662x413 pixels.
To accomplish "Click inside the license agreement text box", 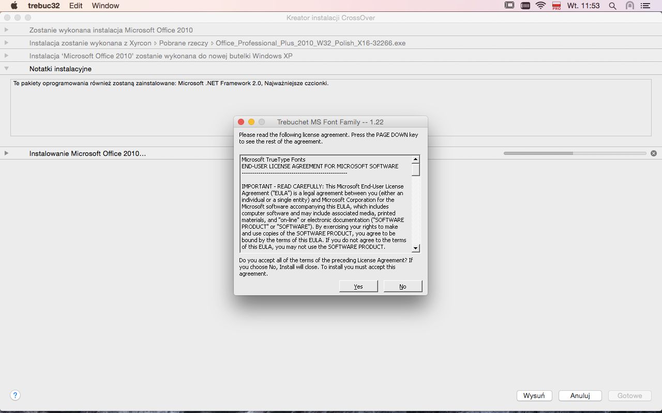I will coord(326,203).
